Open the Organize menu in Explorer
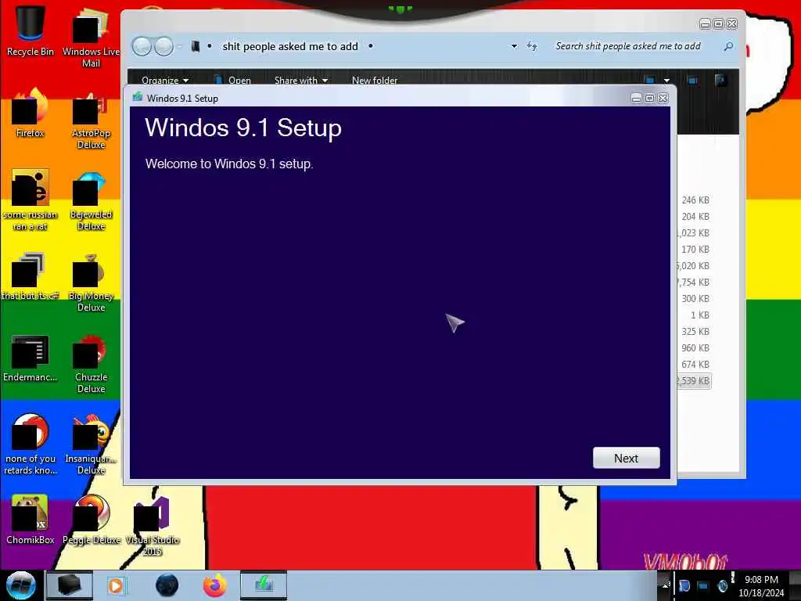This screenshot has height=601, width=801. [x=165, y=81]
